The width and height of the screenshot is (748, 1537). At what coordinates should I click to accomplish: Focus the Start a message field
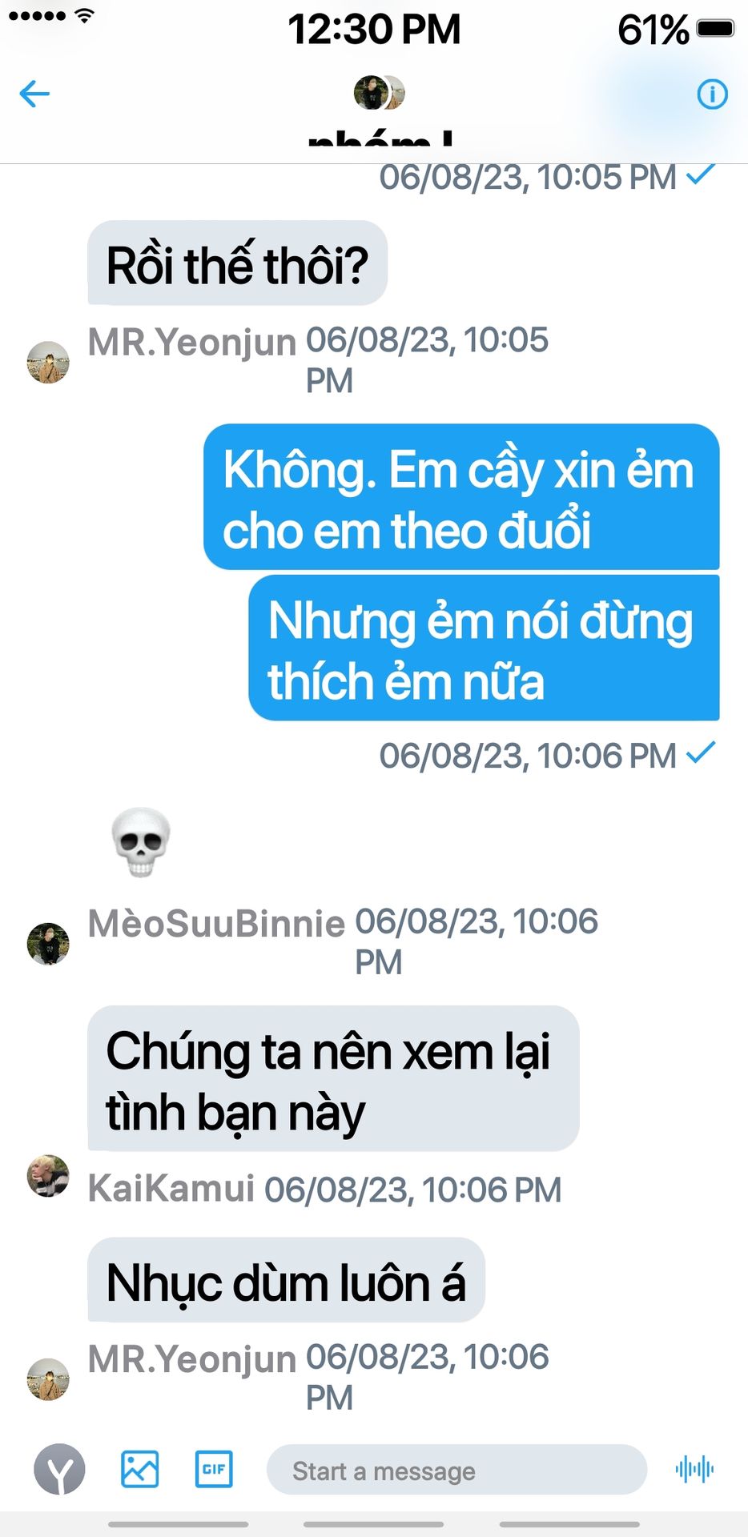pyautogui.click(x=456, y=1470)
